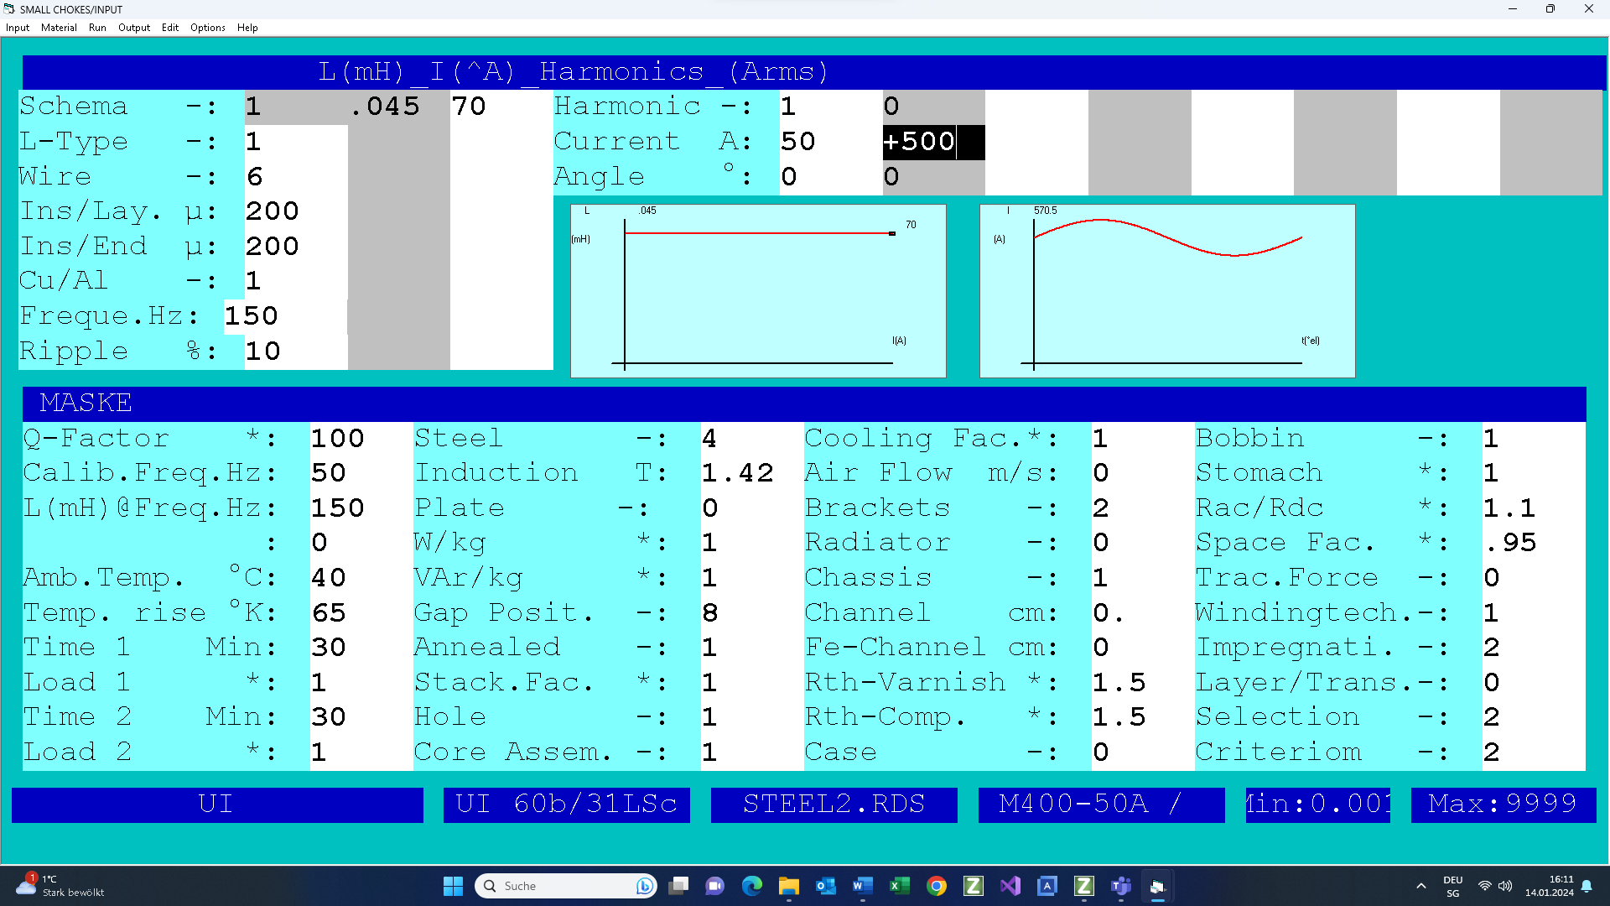Screen dimensions: 1610x906
Task: Click the Time 1 Min value
Action: click(x=361, y=648)
